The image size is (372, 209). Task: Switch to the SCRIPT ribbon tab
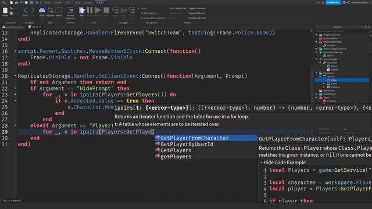coord(100,2)
